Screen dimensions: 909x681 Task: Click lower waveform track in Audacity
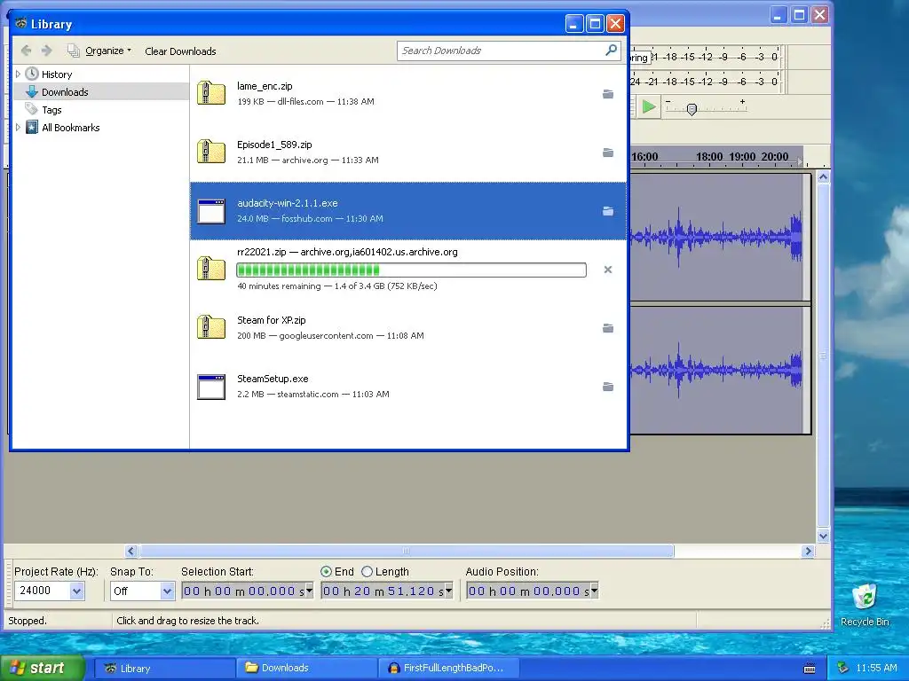click(x=719, y=370)
